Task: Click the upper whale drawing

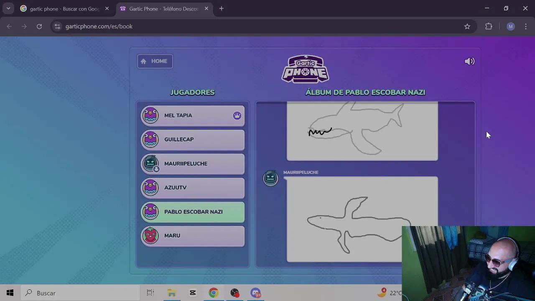Action: (362, 131)
